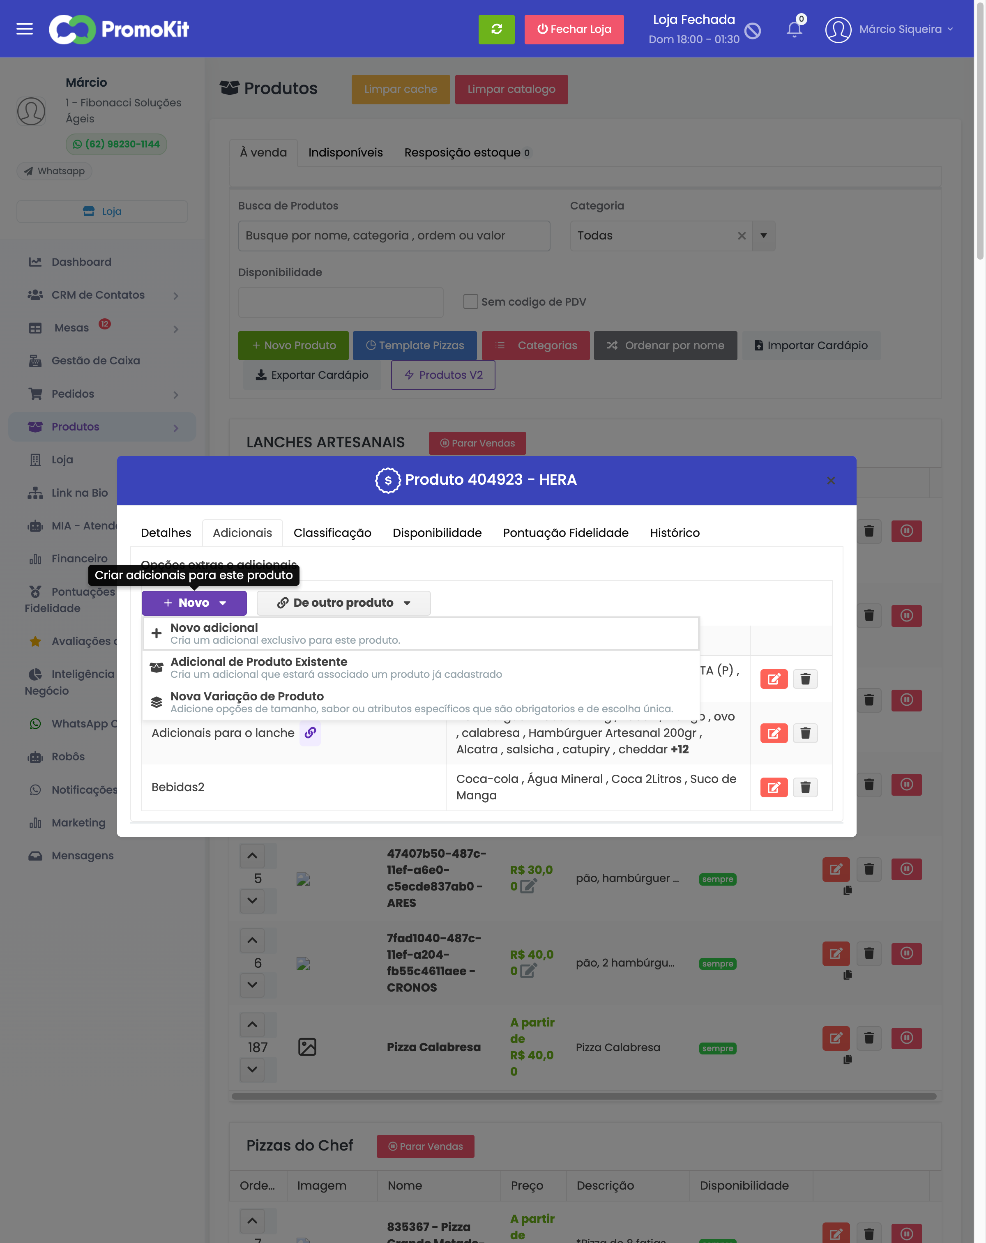Choose Adicional de Produto Existente option
Image resolution: width=986 pixels, height=1243 pixels.
click(x=421, y=668)
